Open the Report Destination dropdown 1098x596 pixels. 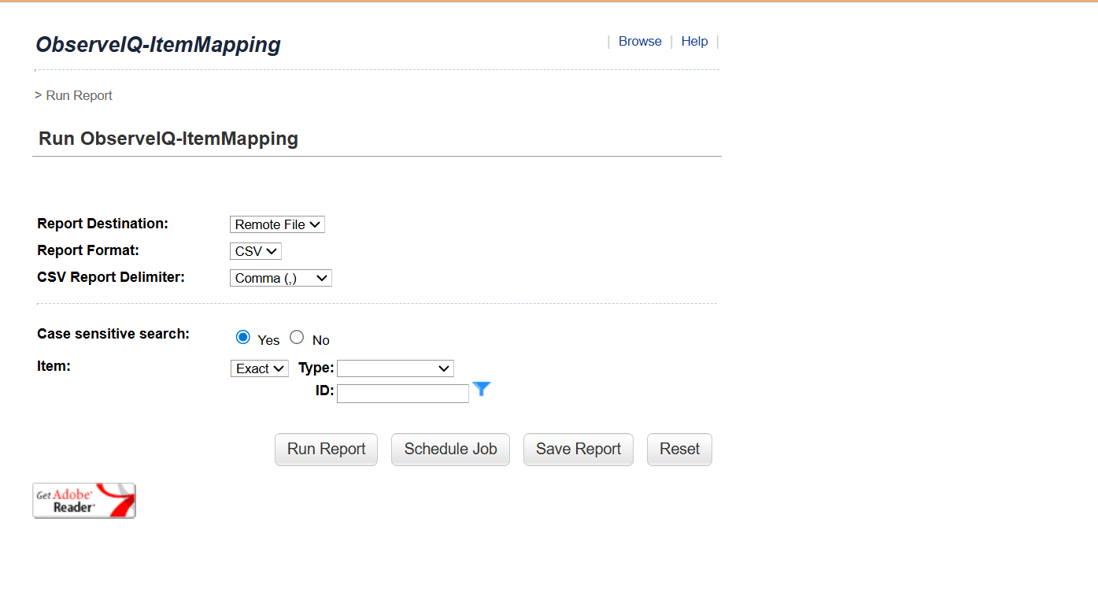277,224
